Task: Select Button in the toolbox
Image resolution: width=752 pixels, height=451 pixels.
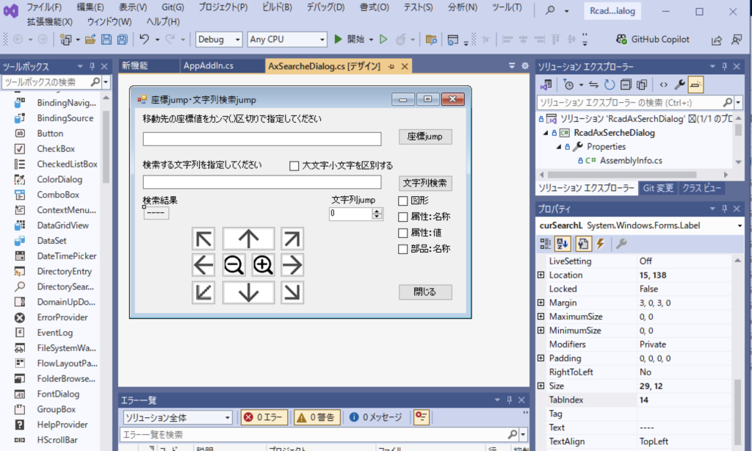Action: pyautogui.click(x=50, y=134)
